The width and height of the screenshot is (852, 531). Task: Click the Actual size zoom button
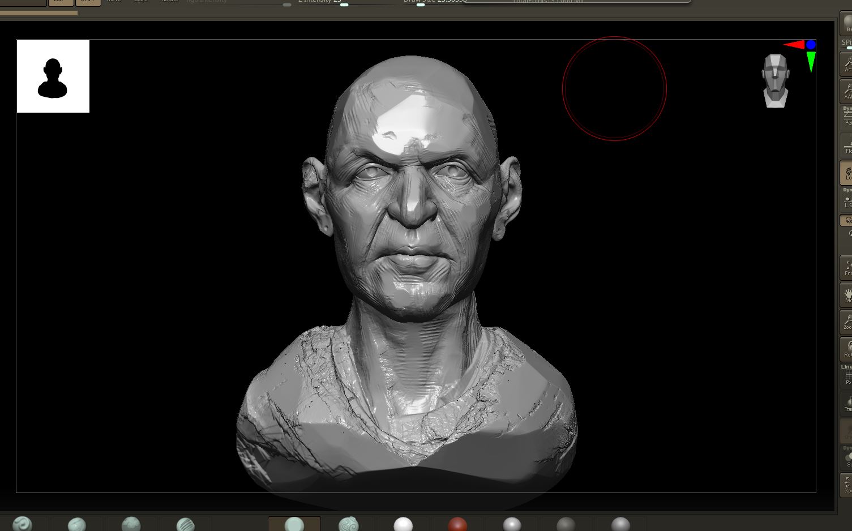(846, 63)
